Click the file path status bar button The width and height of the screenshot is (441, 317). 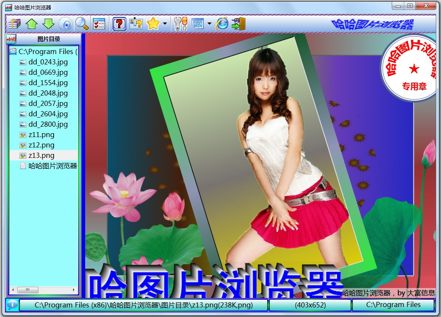click(143, 305)
